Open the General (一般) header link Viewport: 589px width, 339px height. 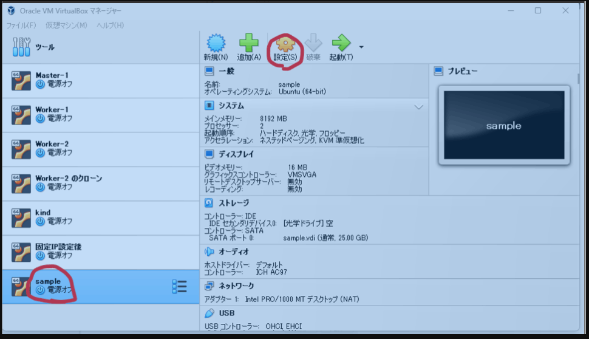(x=226, y=71)
